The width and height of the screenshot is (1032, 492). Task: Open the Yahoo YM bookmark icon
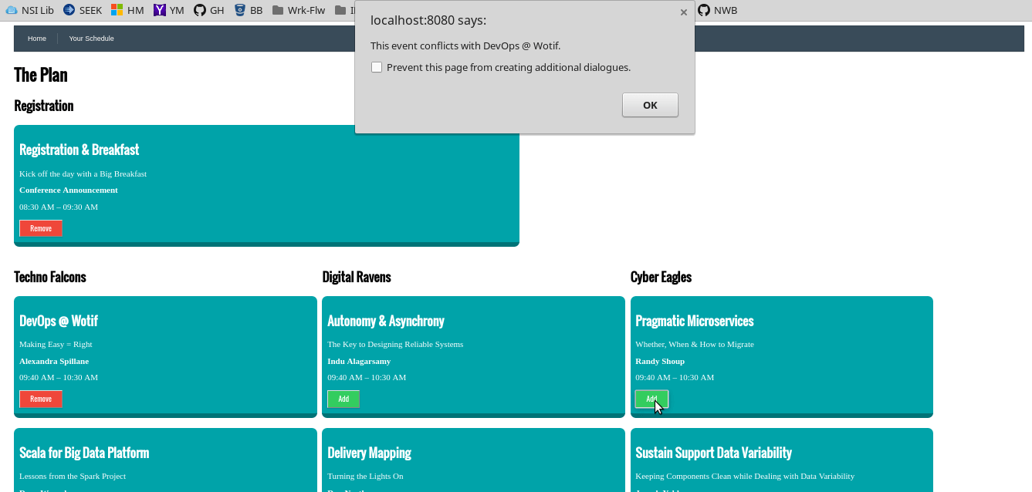click(x=160, y=10)
